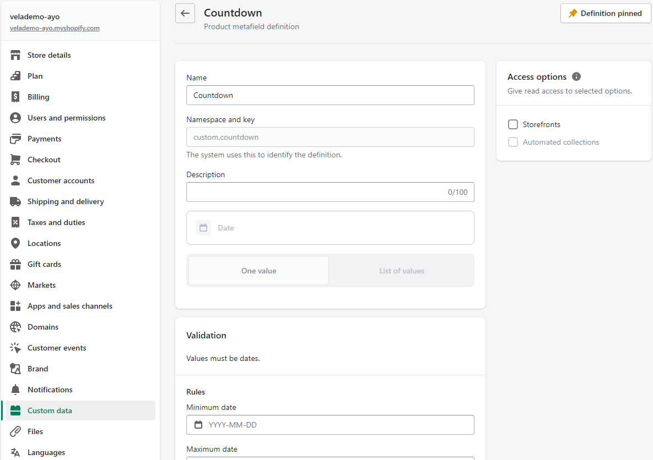Image resolution: width=653 pixels, height=460 pixels.
Task: Click the Definition pinned button
Action: click(x=605, y=14)
